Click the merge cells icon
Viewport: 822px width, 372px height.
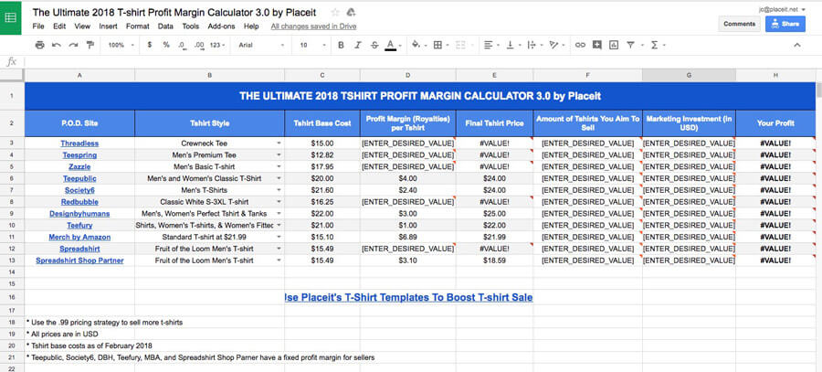pos(461,45)
